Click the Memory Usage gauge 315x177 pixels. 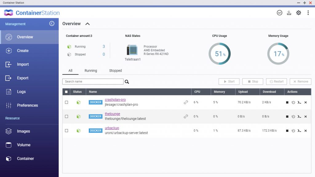278,53
